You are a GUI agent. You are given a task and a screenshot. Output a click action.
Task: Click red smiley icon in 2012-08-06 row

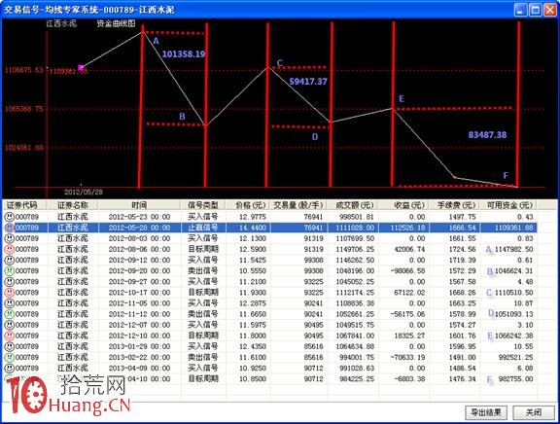point(10,249)
